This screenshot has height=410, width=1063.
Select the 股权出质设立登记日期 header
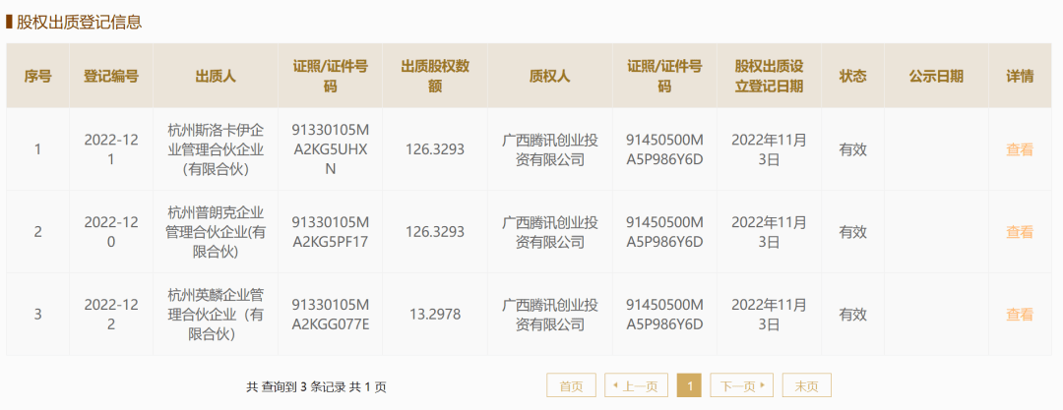[x=769, y=76]
